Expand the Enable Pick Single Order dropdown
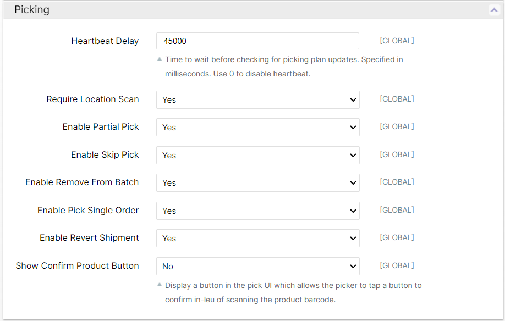505x321 pixels. pyautogui.click(x=257, y=211)
